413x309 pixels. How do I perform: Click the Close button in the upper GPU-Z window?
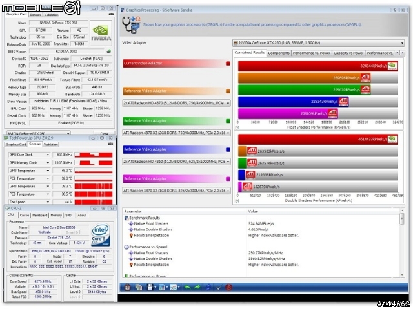tap(104, 133)
